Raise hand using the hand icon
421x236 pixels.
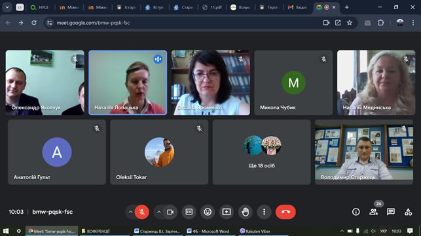245,212
